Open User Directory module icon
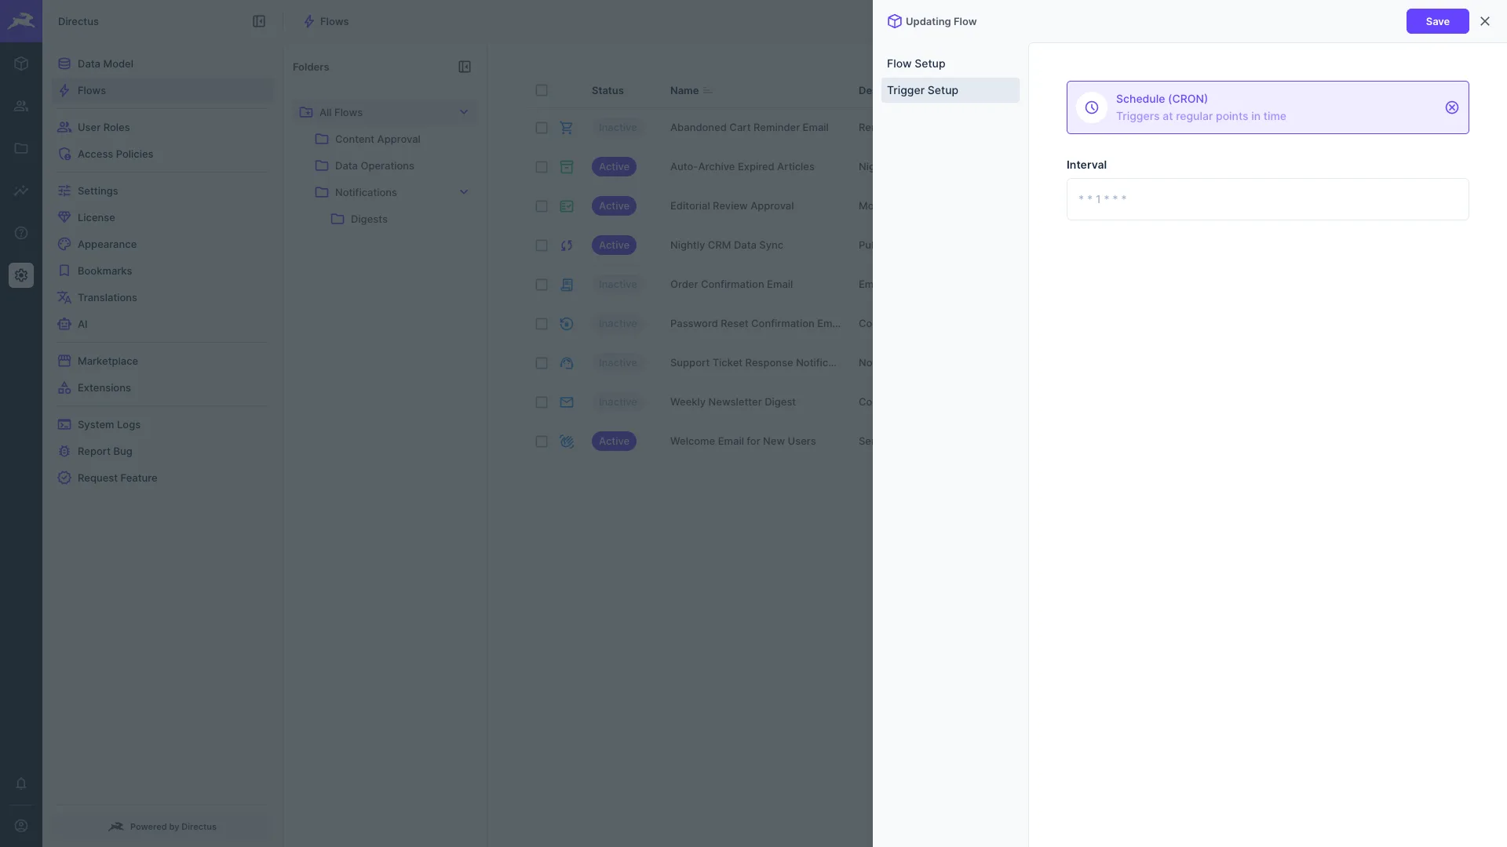The image size is (1507, 847). [21, 106]
